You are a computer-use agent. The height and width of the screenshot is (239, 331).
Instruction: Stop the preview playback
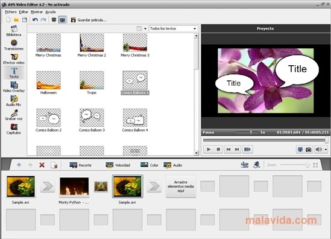point(218,150)
